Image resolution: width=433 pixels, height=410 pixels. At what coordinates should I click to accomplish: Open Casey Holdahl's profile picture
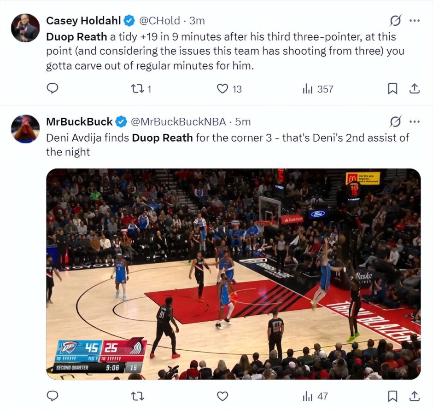25,28
